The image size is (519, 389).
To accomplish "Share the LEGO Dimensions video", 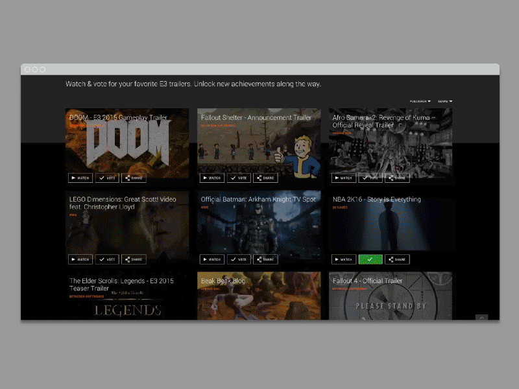I will pyautogui.click(x=134, y=259).
